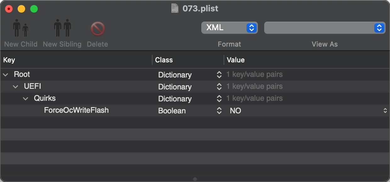Click the plist document icon in title bar
Screen dimensions: 390x182
[x=175, y=8]
